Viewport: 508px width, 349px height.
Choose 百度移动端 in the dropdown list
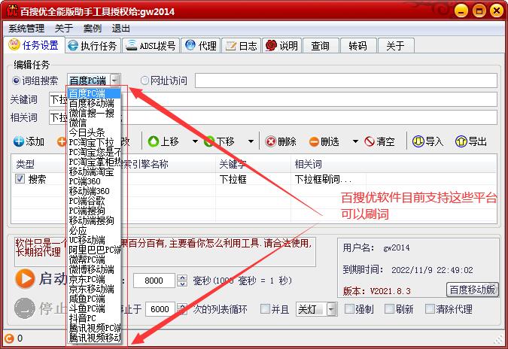(93, 103)
